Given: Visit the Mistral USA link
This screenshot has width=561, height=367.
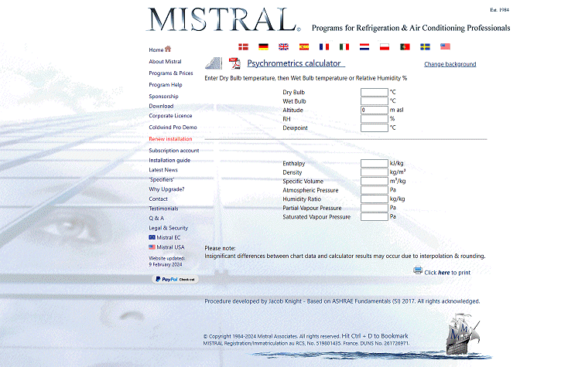Looking at the screenshot, I should click(x=170, y=247).
